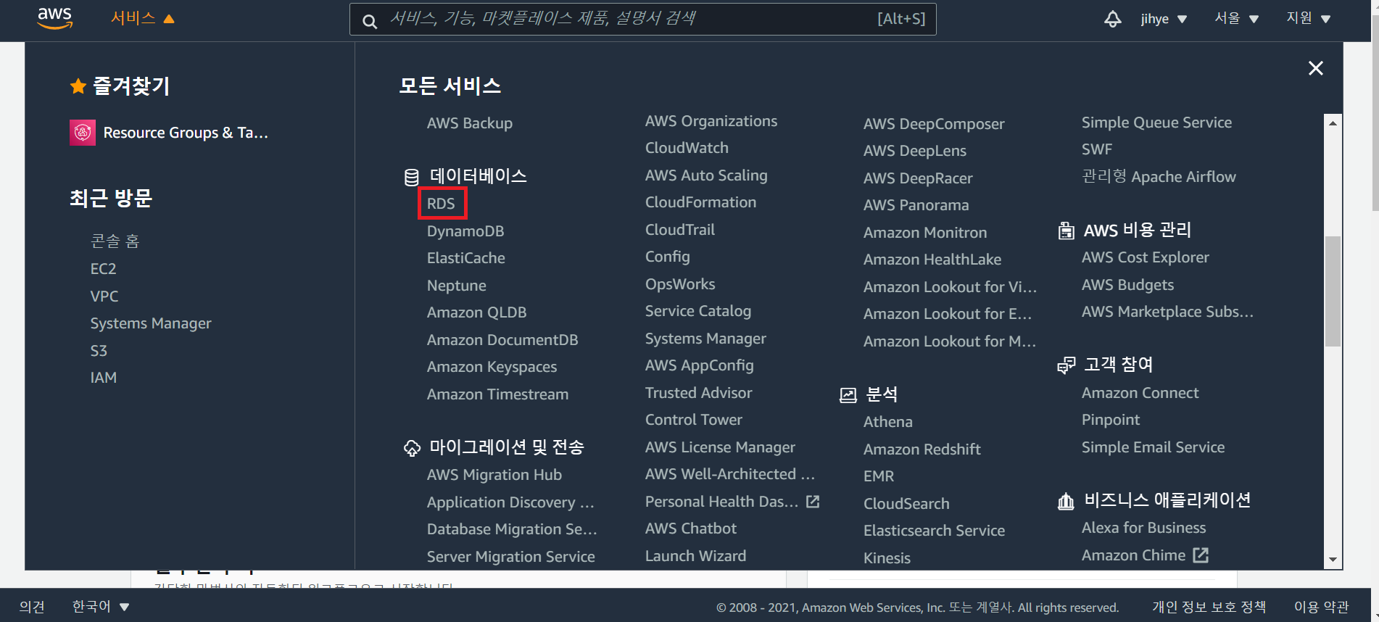Open Kinesis service
1379x622 pixels.
pos(887,558)
